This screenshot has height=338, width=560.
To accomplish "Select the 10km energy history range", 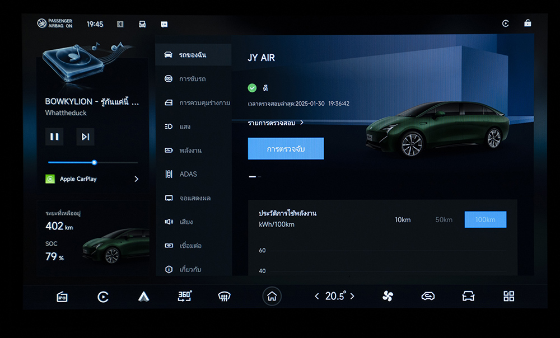I will pos(403,220).
